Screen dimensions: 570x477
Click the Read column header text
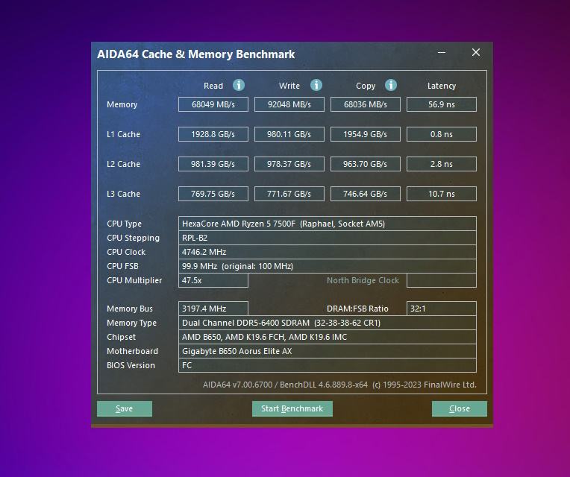[x=213, y=86]
